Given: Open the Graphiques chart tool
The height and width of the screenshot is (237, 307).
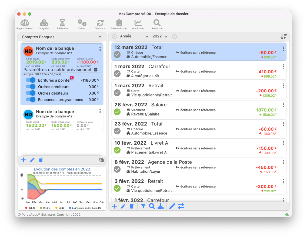Looking at the screenshot, I should click(x=138, y=25).
